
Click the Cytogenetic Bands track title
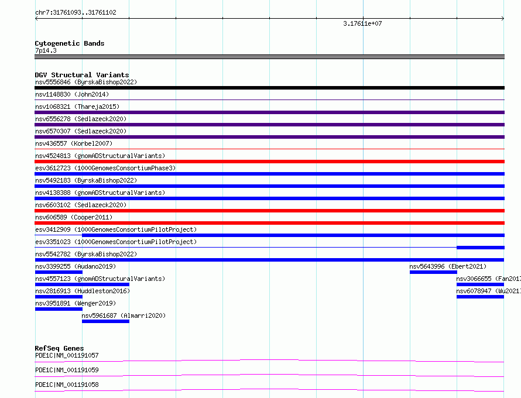coord(70,43)
